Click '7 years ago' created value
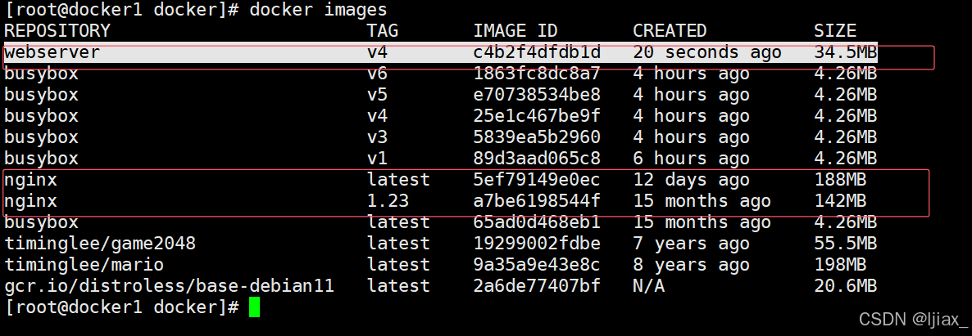This screenshot has width=972, height=336. (691, 243)
